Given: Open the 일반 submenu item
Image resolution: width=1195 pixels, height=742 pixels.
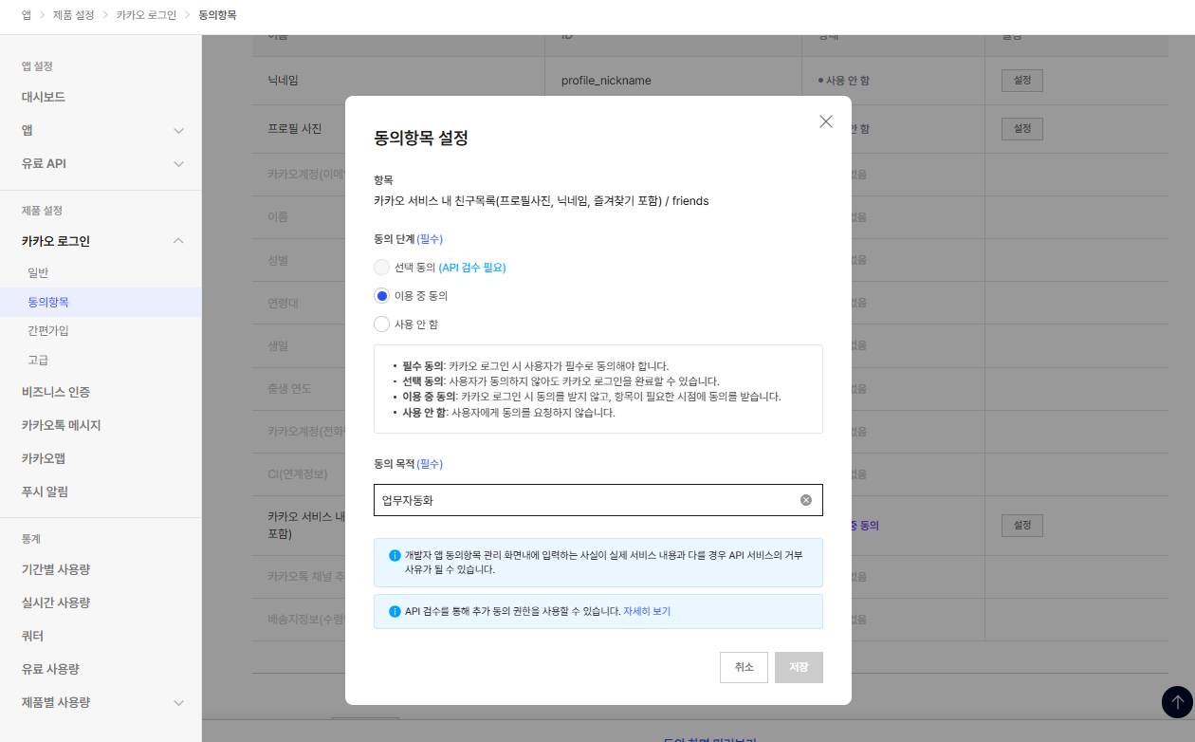Looking at the screenshot, I should pyautogui.click(x=38, y=273).
